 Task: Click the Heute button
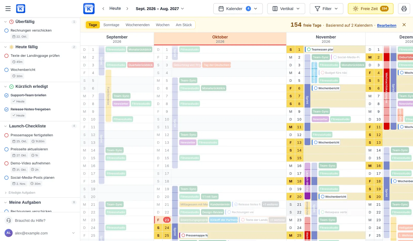[115, 9]
